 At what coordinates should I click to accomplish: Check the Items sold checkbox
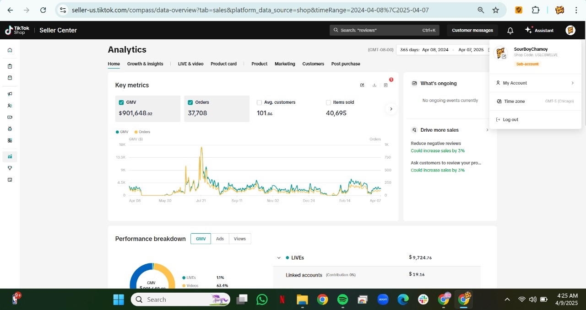pos(328,102)
